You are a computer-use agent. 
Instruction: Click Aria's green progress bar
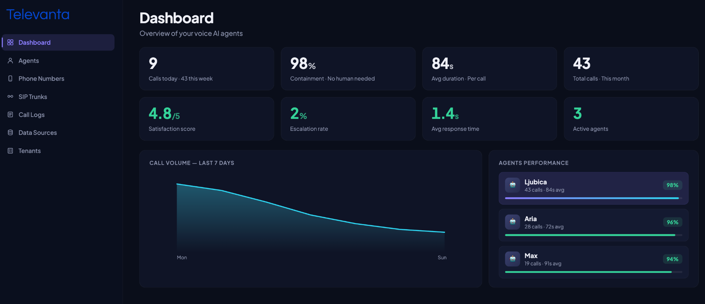tap(593, 235)
